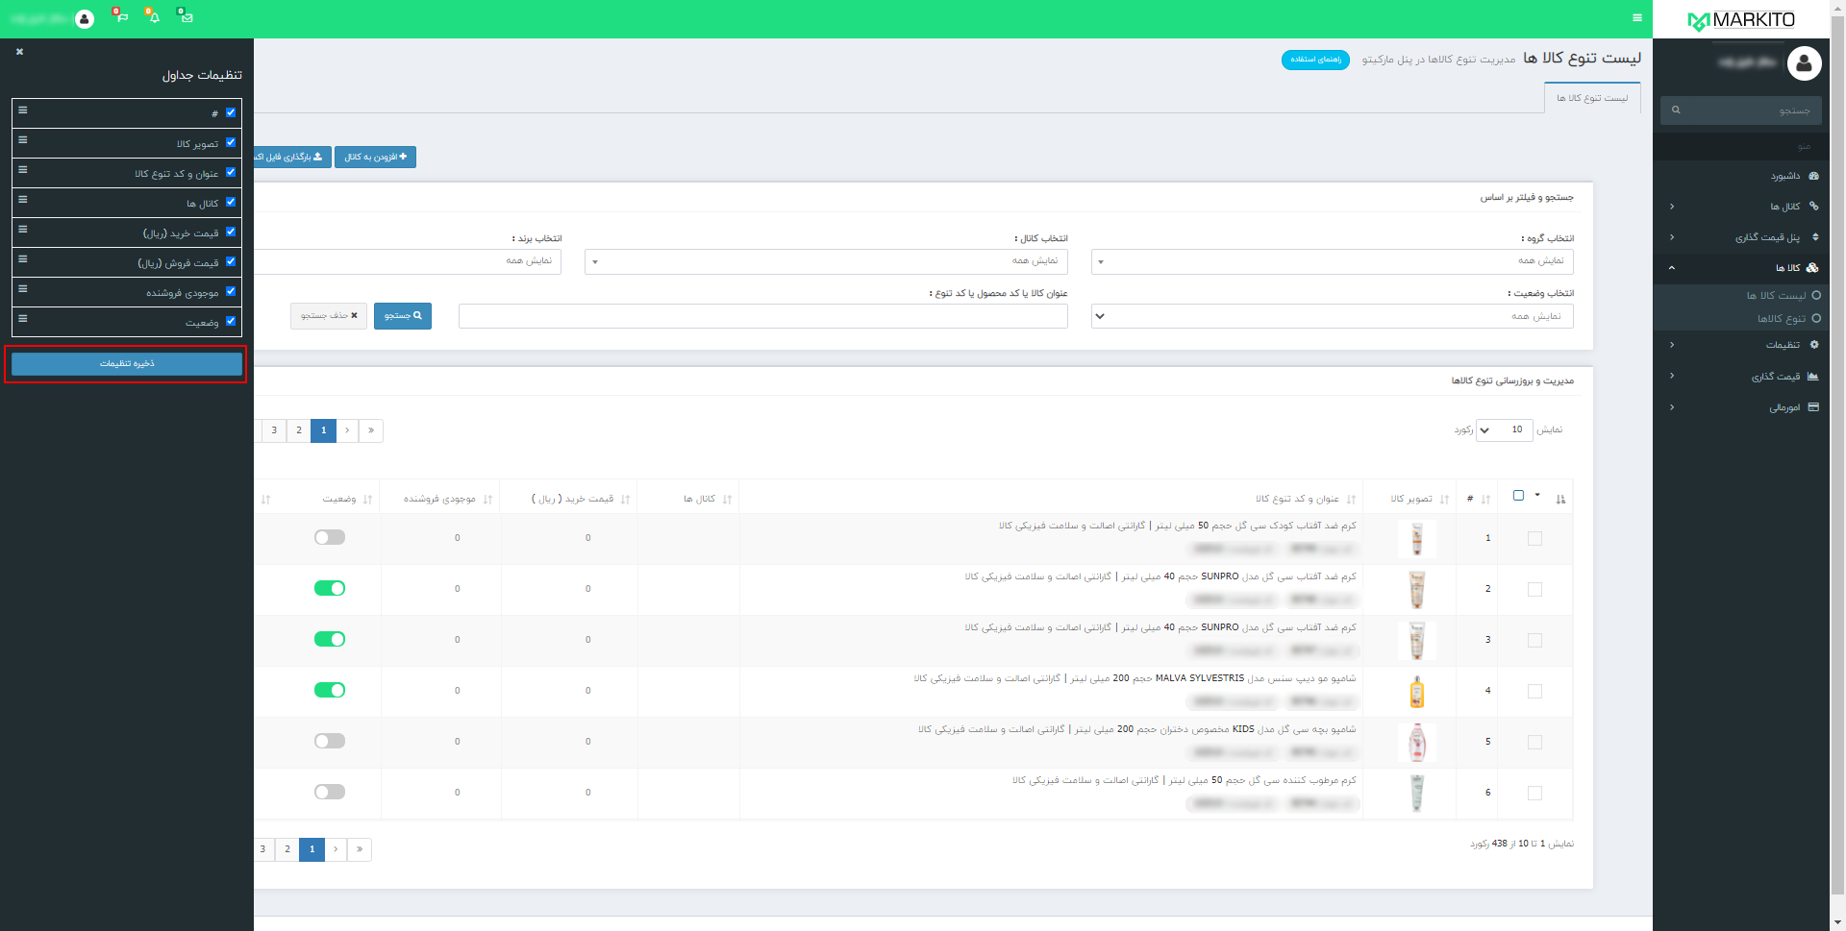Click the profile avatar in sidebar
The image size is (1846, 931).
click(x=1804, y=63)
